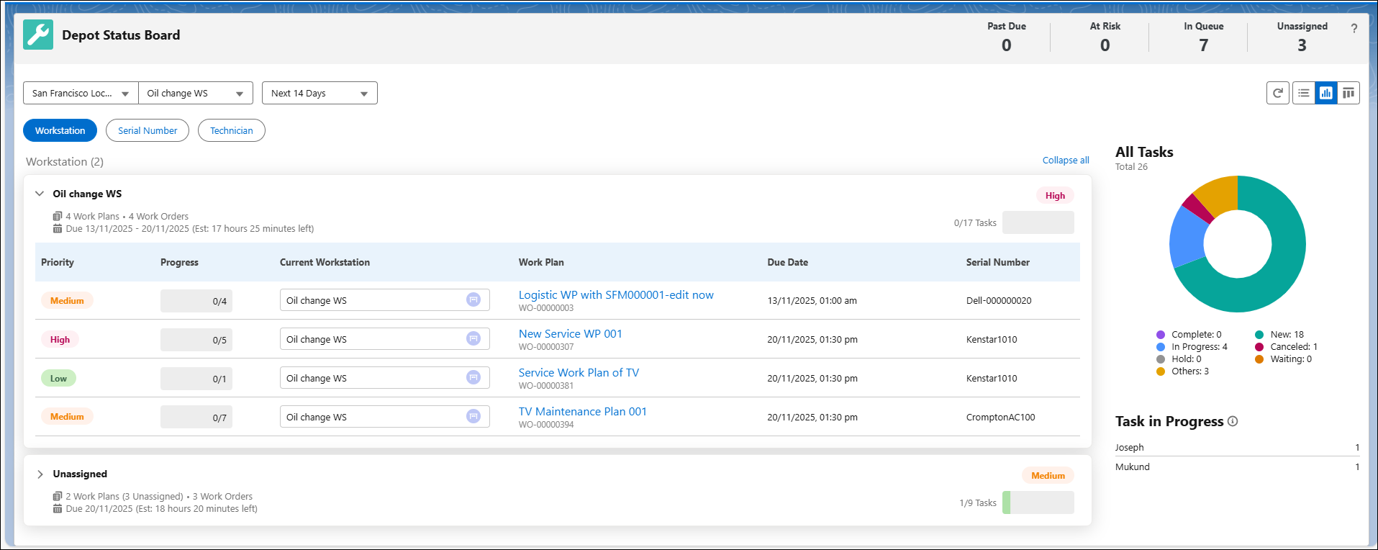Open Current Workstation field for New Service WP 001
Screen dimensions: 1378x550
[385, 339]
